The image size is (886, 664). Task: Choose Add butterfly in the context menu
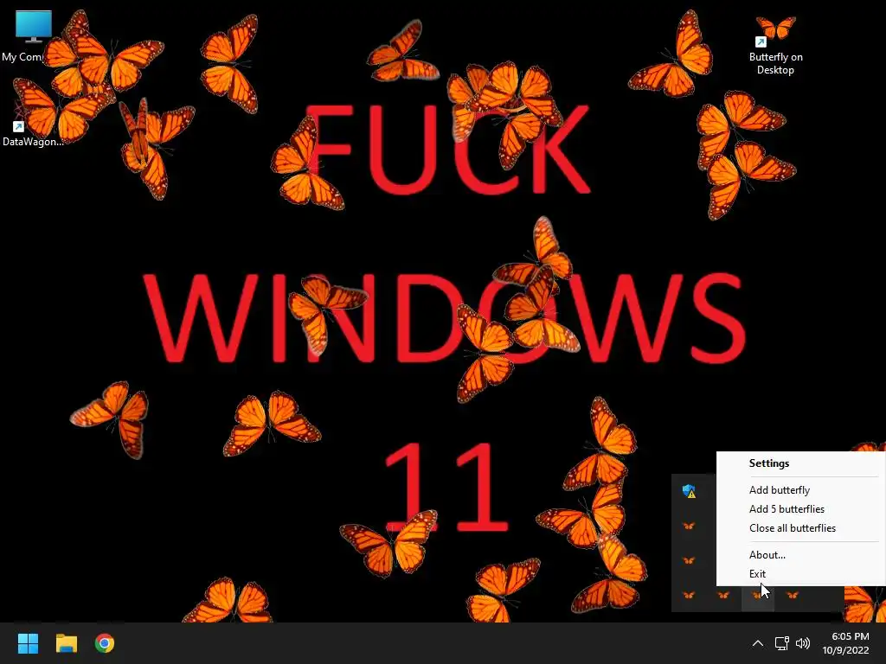[780, 490]
